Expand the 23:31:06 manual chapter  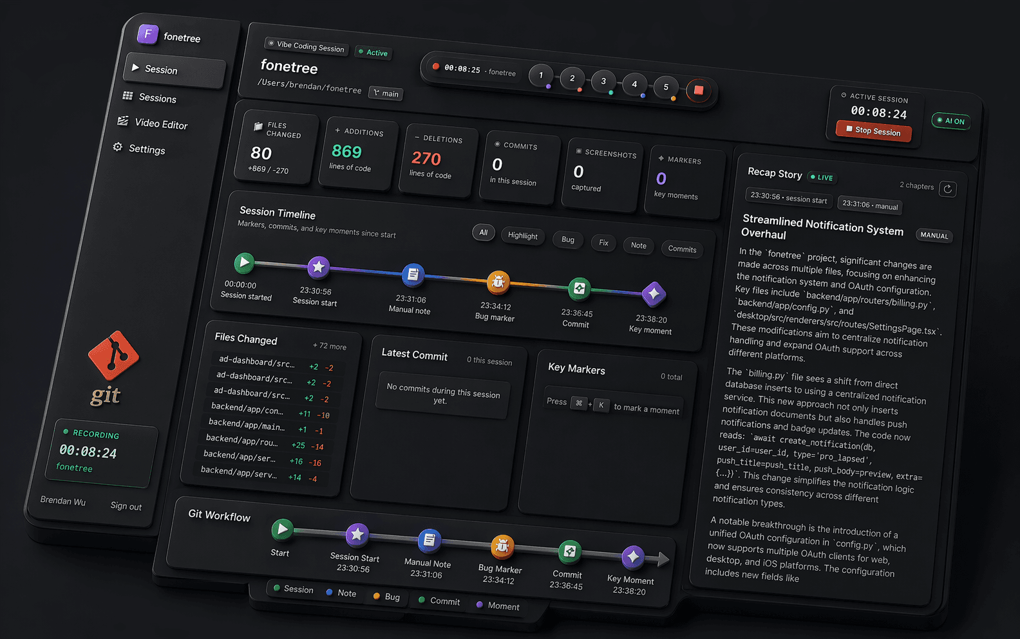tap(869, 205)
